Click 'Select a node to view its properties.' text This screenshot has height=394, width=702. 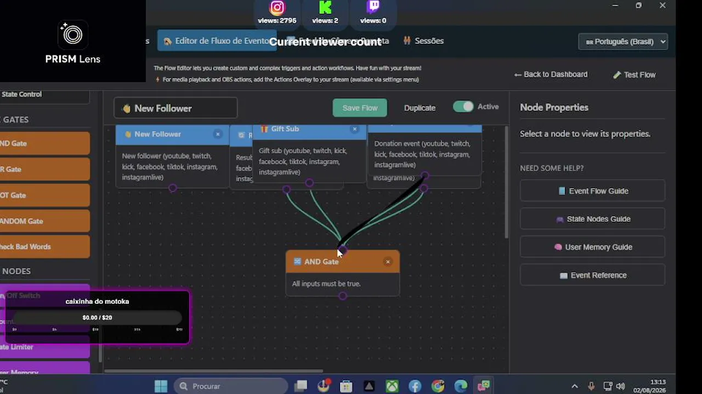pos(585,134)
